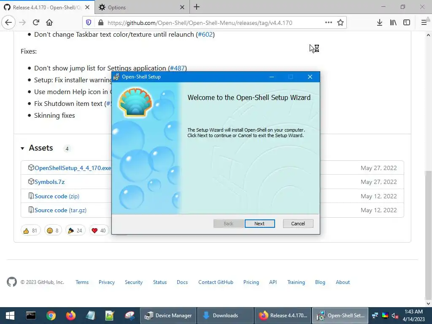The image size is (432, 324).
Task: Switch to Open-Shell Setup taskbar button
Action: click(340, 316)
